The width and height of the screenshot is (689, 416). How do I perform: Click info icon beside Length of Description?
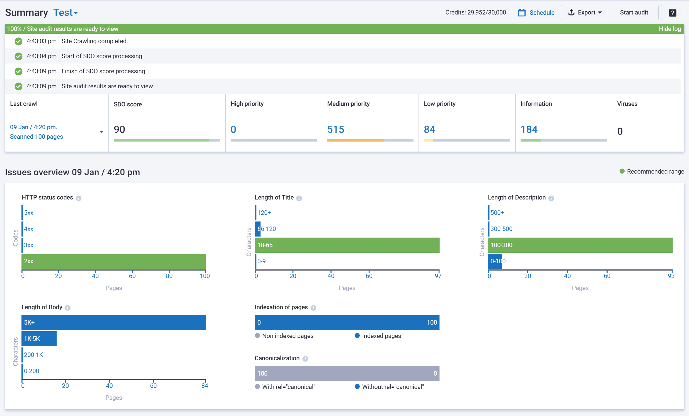[x=551, y=198]
